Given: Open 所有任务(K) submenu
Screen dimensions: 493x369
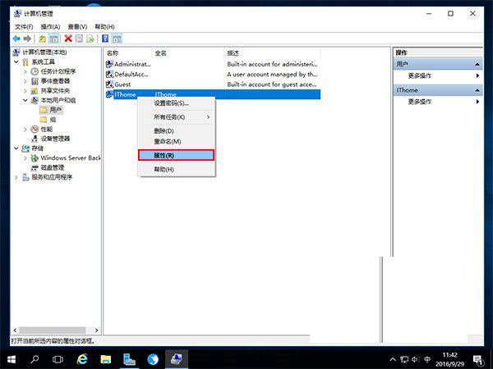Looking at the screenshot, I should pos(177,117).
